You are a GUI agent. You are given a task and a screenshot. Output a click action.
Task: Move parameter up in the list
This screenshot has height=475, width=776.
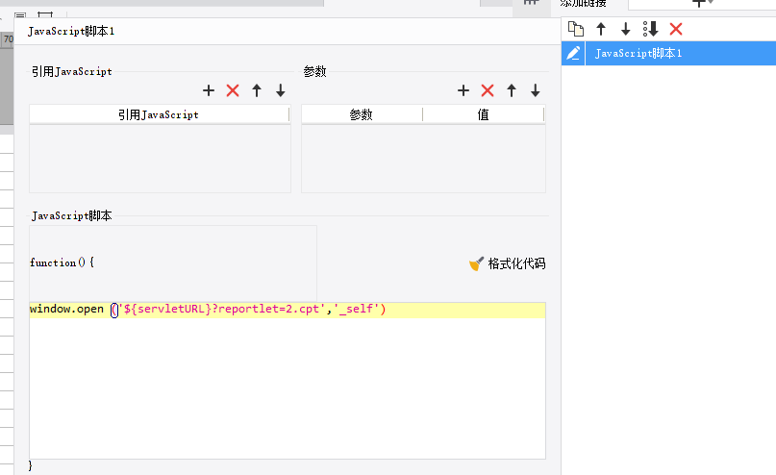512,90
